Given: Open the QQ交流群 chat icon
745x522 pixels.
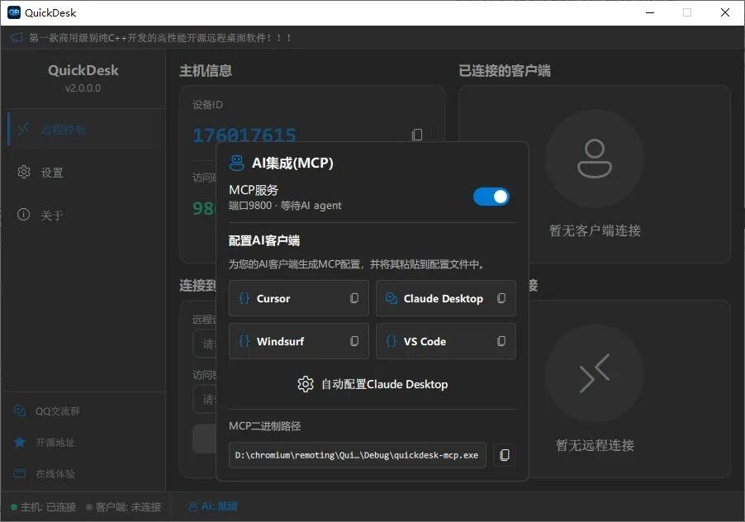Looking at the screenshot, I should [x=21, y=410].
